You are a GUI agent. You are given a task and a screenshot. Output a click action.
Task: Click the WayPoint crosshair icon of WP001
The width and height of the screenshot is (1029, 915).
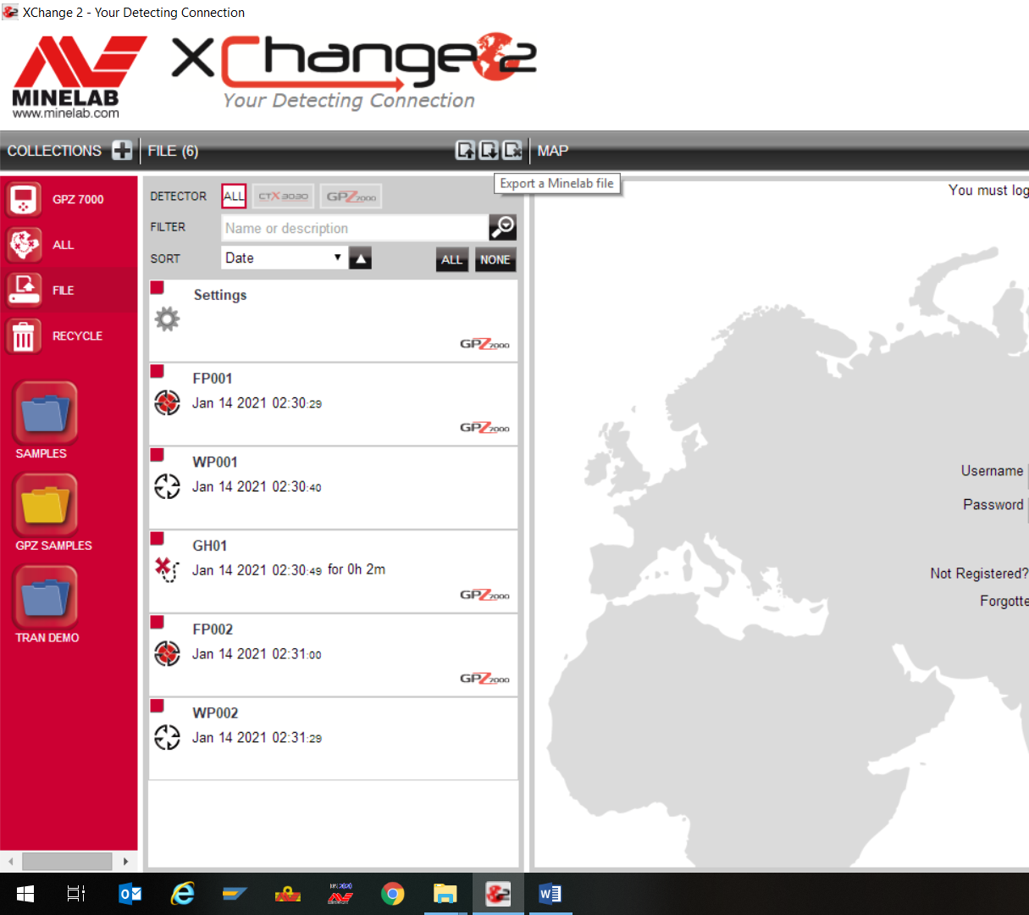pyautogui.click(x=167, y=486)
